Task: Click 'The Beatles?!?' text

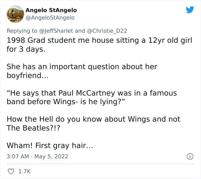Action: (x=33, y=128)
